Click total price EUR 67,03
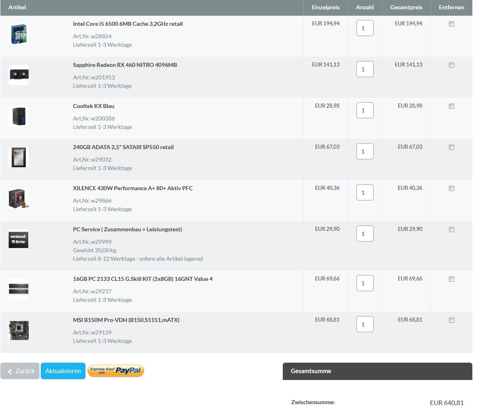 coord(410,147)
